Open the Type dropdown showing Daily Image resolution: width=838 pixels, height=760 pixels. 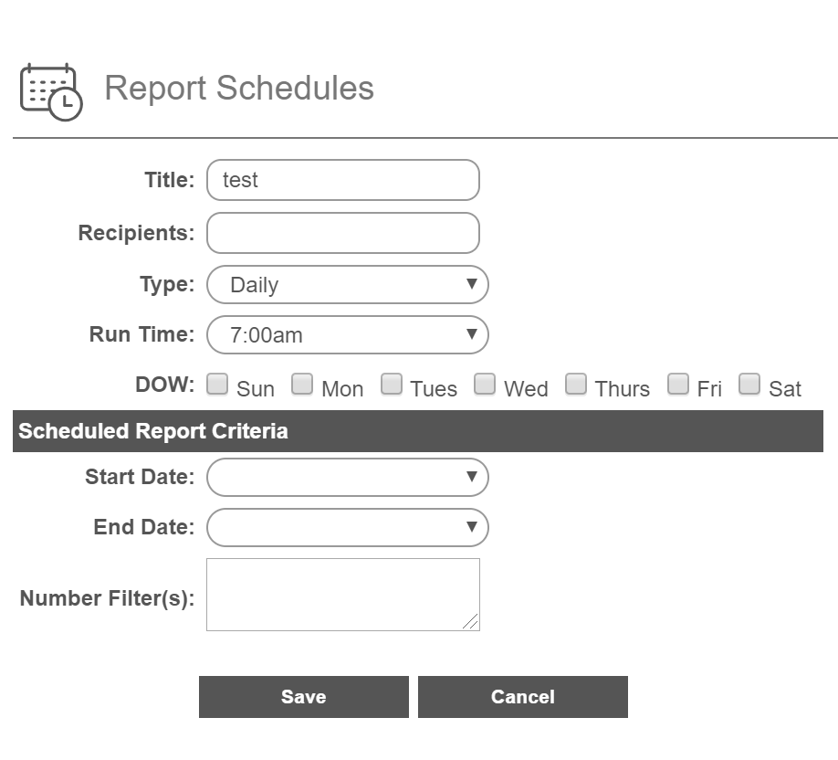coord(348,284)
